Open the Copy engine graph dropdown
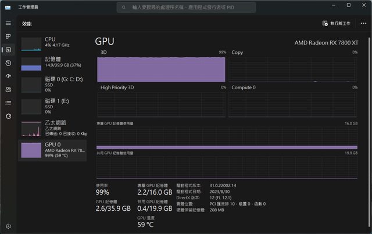 238,52
